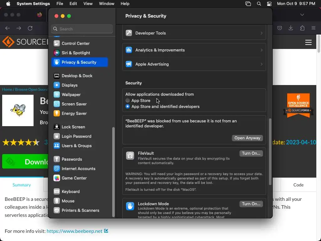321x241 pixels.
Task: Click the date and time in menu bar
Action: (x=296, y=4)
